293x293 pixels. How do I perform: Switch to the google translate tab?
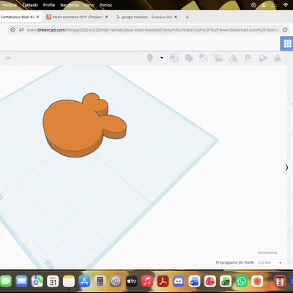(x=146, y=17)
